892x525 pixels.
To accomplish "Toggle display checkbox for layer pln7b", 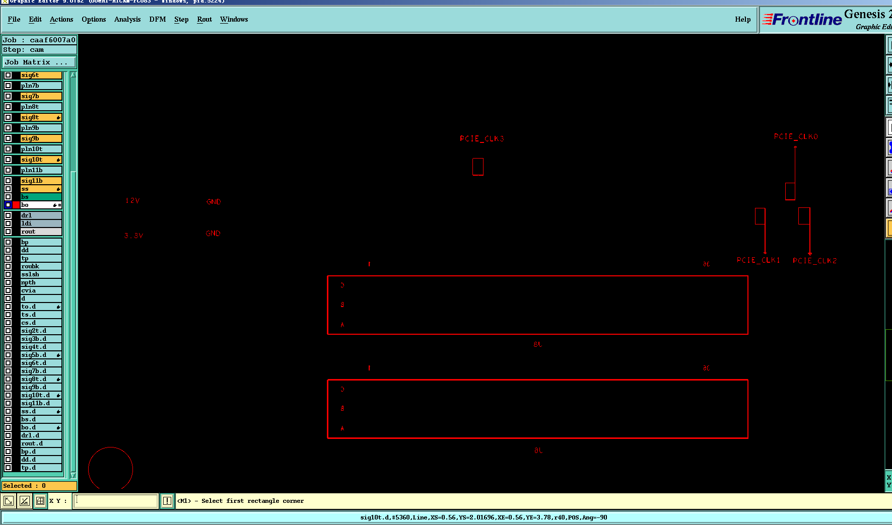I will (8, 86).
